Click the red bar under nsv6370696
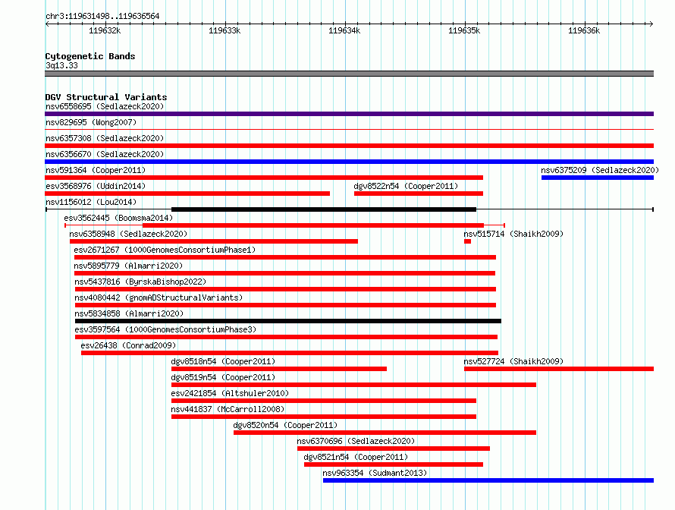The image size is (675, 510). pyautogui.click(x=394, y=449)
